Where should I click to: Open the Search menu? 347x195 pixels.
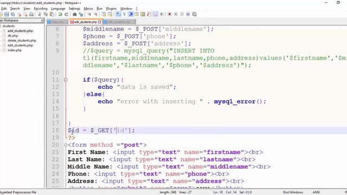[15, 9]
